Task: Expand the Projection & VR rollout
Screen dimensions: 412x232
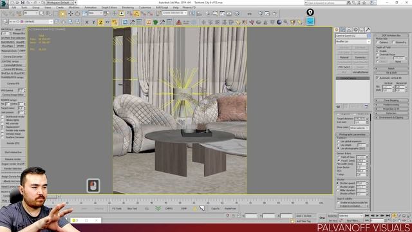Action: click(x=391, y=109)
